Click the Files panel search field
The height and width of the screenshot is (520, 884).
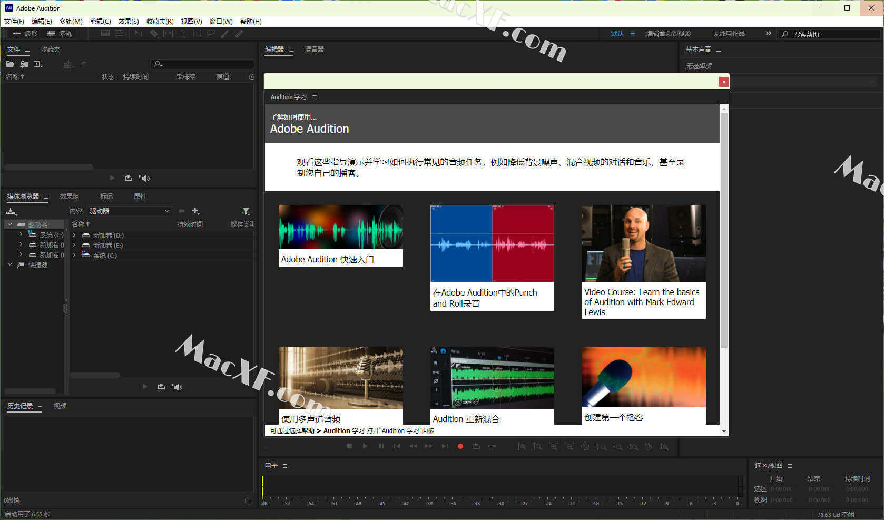(x=202, y=64)
